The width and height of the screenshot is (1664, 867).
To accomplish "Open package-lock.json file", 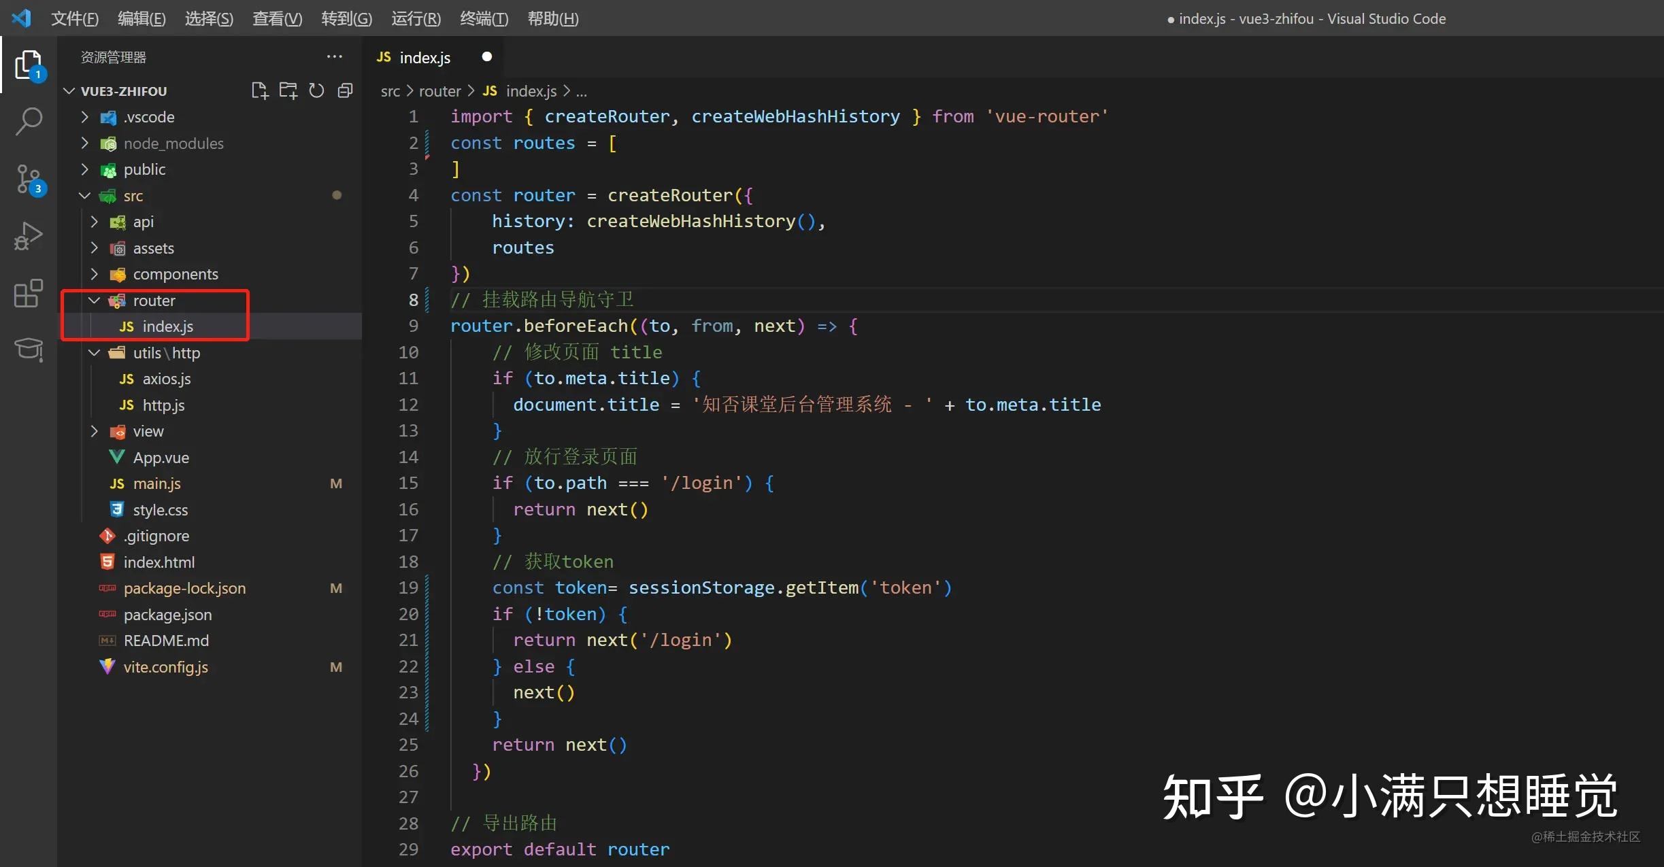I will pos(211,588).
